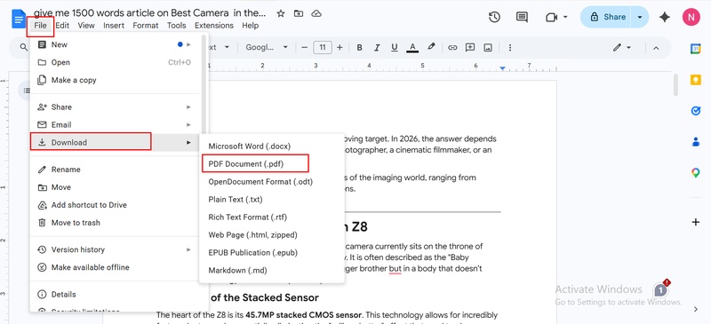Open Gemini sparkle assistant

[664, 17]
